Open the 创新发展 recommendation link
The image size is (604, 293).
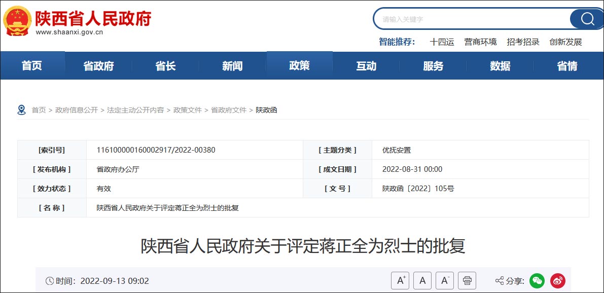565,42
